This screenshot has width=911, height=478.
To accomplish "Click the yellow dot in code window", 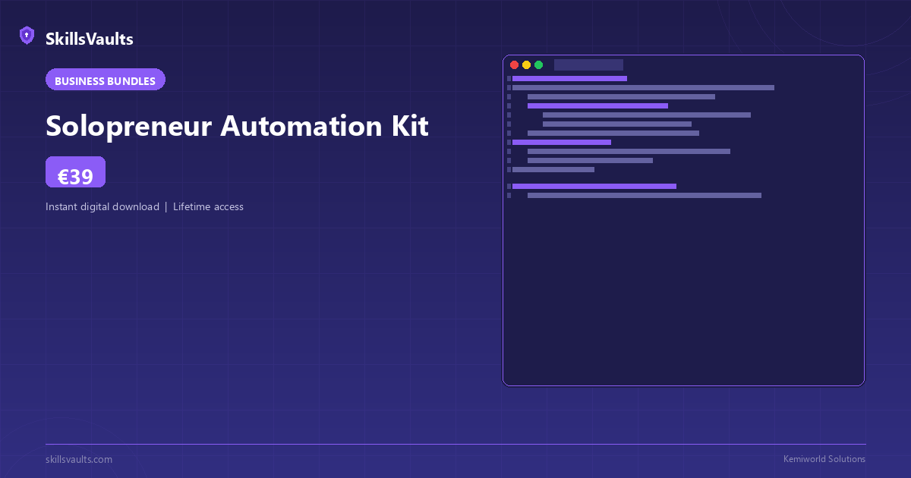I will (527, 65).
